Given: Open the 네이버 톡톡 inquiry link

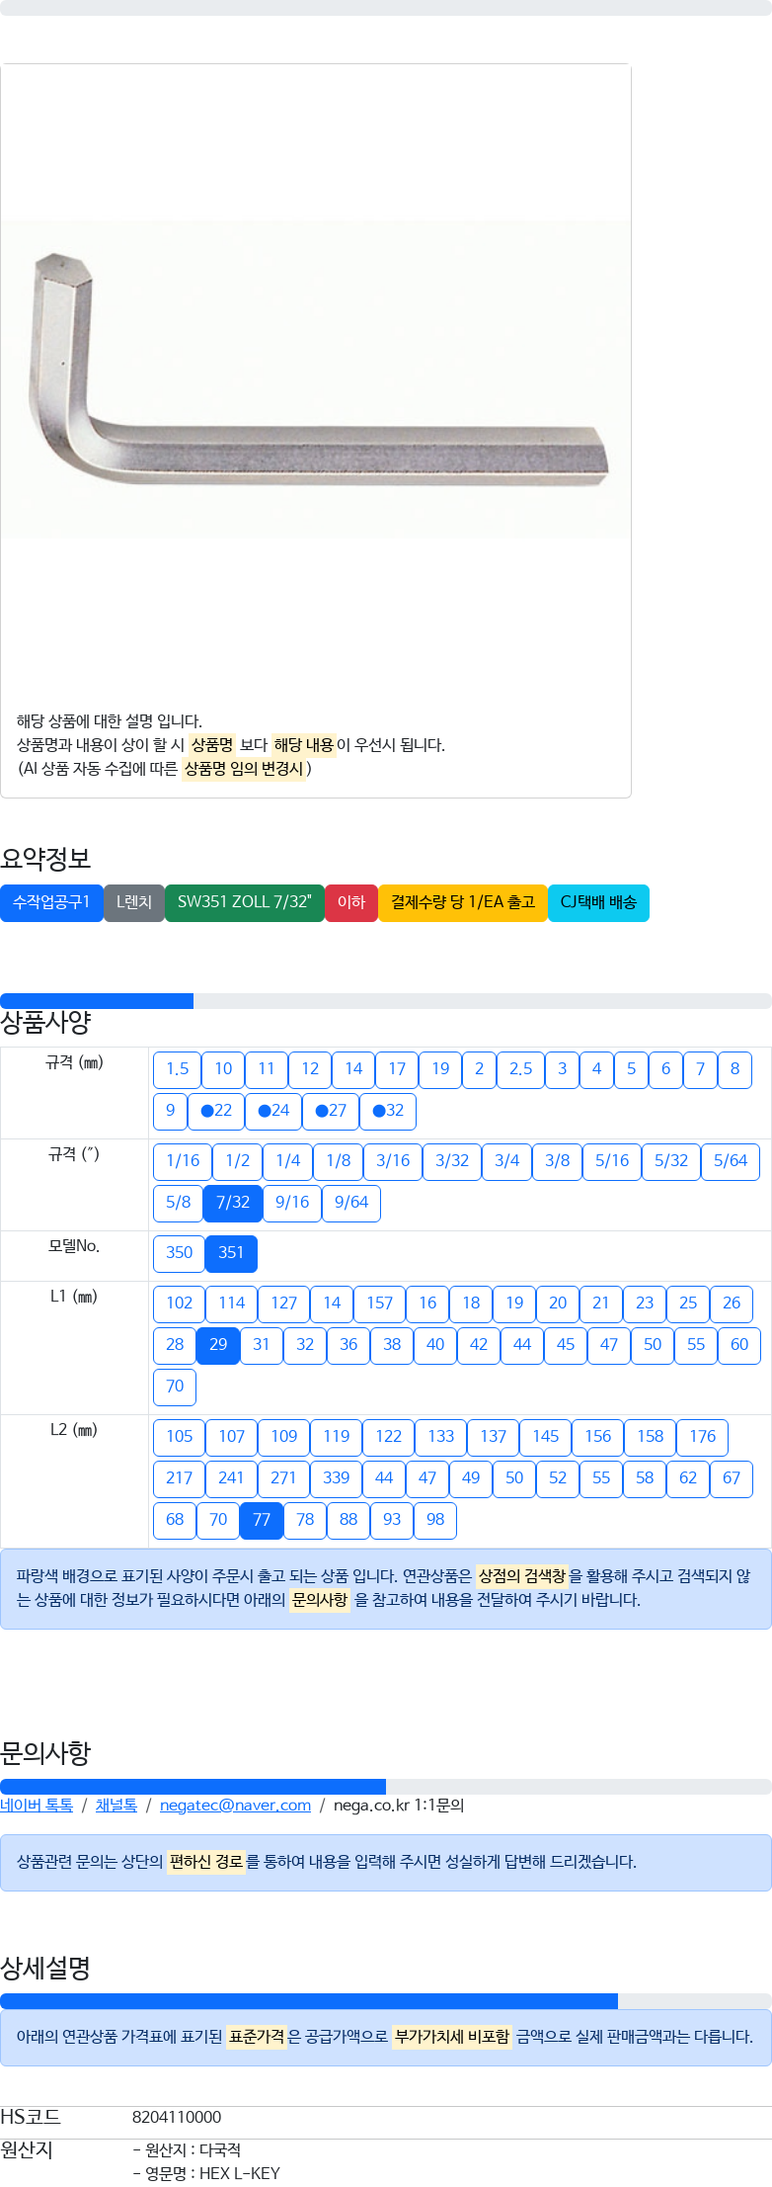Looking at the screenshot, I should [37, 1806].
